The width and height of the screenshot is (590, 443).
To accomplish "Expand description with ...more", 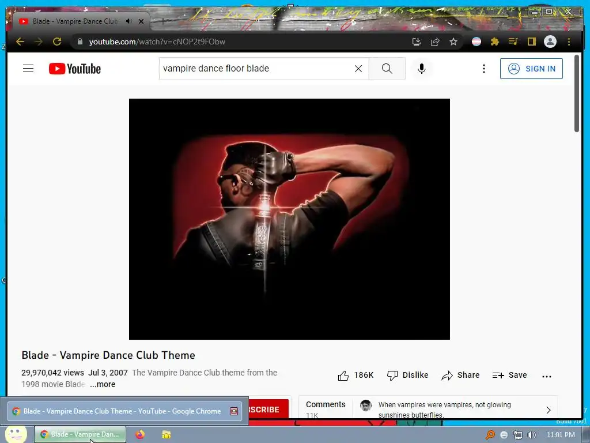I will (103, 384).
